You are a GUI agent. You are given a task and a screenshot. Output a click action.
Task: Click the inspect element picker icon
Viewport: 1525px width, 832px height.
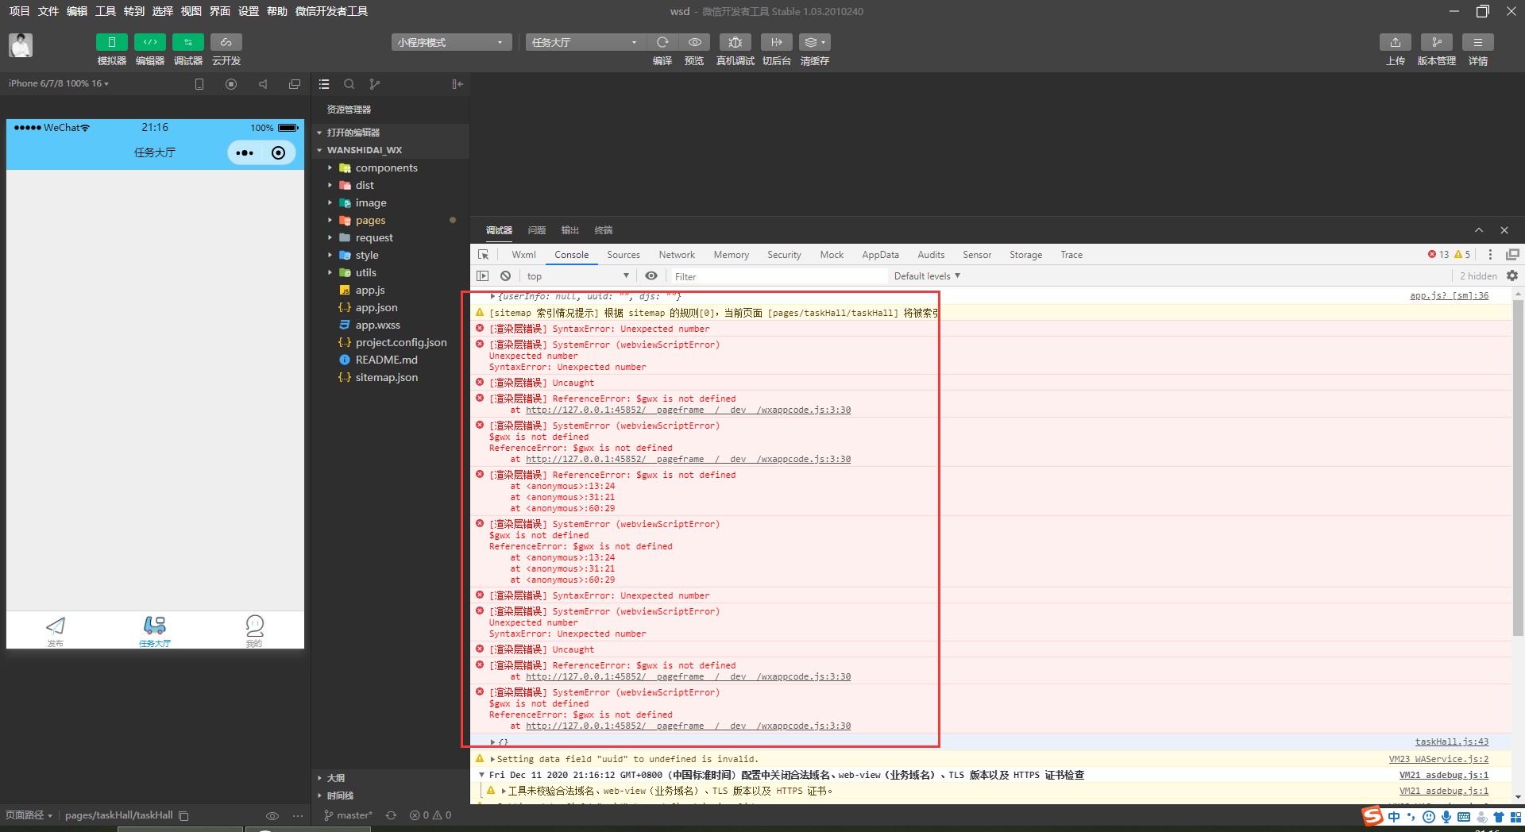(x=484, y=255)
